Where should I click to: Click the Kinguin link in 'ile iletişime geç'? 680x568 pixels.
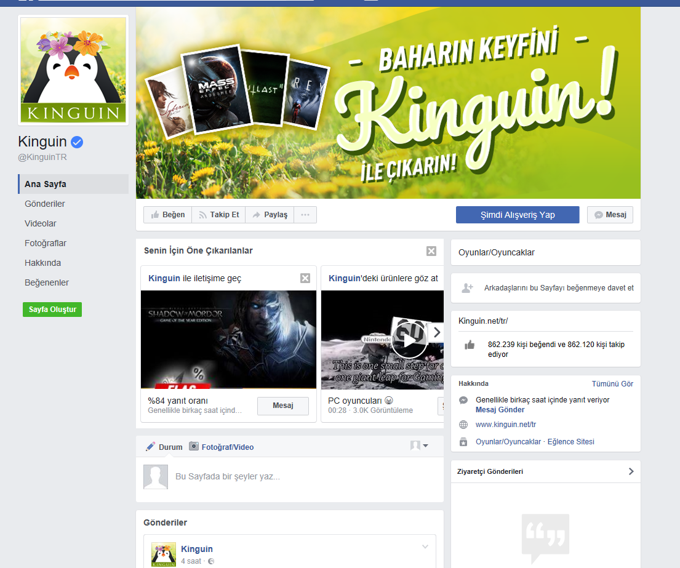click(x=164, y=278)
